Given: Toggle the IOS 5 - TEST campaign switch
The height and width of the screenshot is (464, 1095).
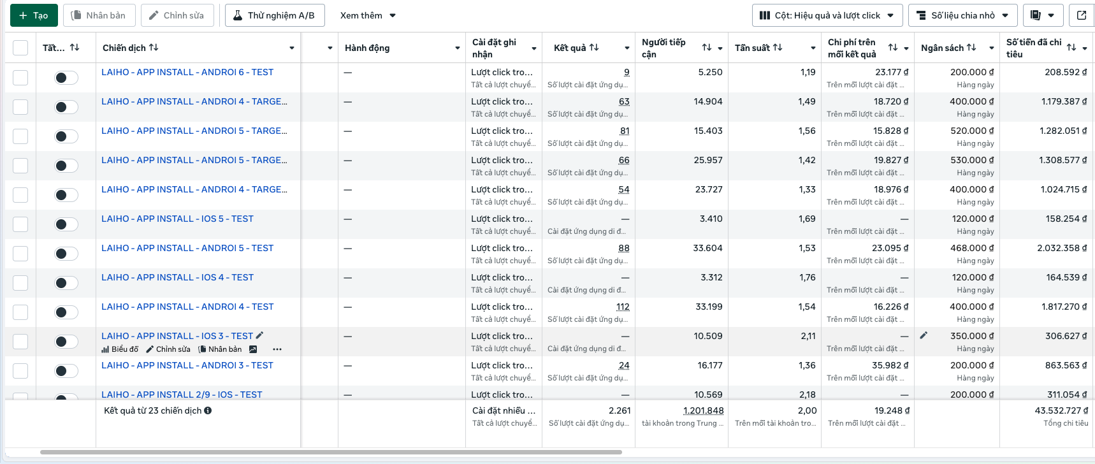Looking at the screenshot, I should point(66,224).
